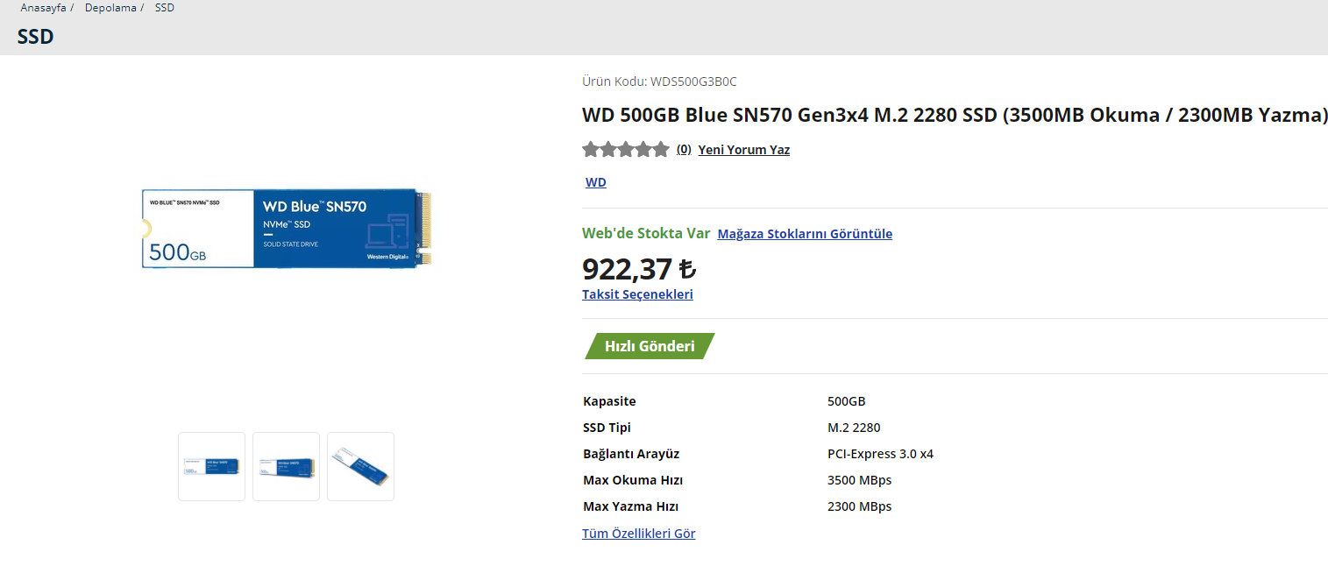Click the fifth rating star
Viewport: 1328px width, 566px height.
click(x=661, y=150)
